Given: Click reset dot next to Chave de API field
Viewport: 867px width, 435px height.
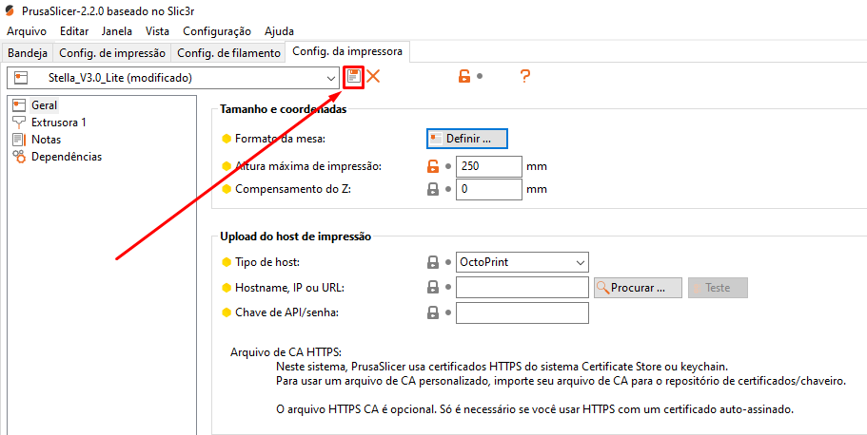Looking at the screenshot, I should pos(448,312).
